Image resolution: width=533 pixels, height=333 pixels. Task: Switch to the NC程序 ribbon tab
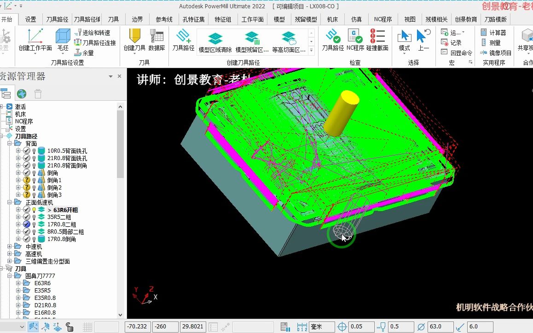coord(383,19)
